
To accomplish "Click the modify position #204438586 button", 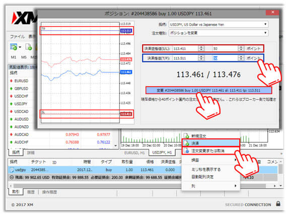I will (x=208, y=90).
